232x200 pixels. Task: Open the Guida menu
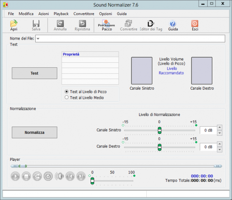click(122, 14)
